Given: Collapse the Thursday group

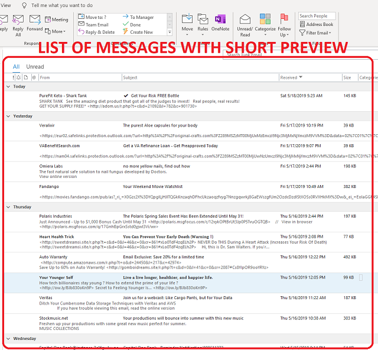Looking at the screenshot, I should tap(8, 207).
